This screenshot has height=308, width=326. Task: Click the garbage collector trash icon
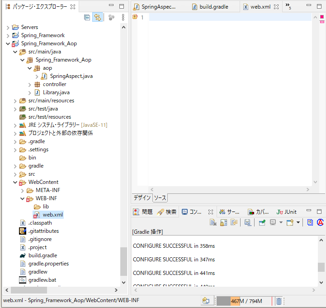coord(279,301)
